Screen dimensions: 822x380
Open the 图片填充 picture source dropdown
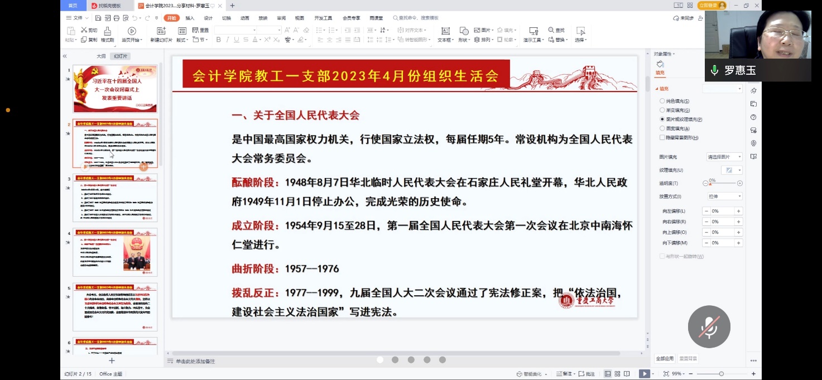point(724,157)
